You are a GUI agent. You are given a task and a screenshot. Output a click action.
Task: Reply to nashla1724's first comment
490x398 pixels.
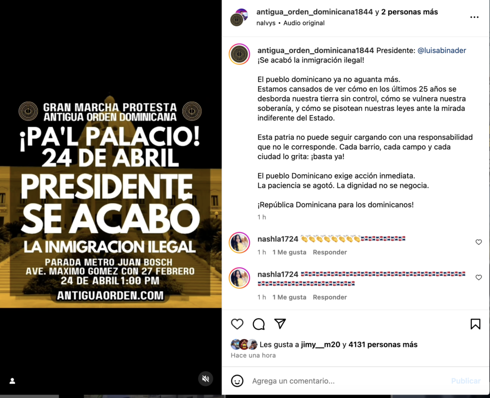click(330, 252)
